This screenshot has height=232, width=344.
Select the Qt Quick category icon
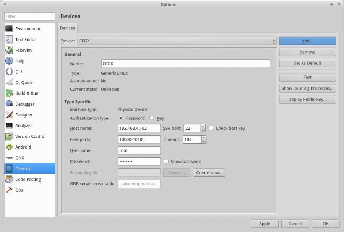coord(10,82)
